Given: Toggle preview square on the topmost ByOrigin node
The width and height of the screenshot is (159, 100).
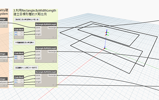Looking at the screenshot, I should click(4, 26).
